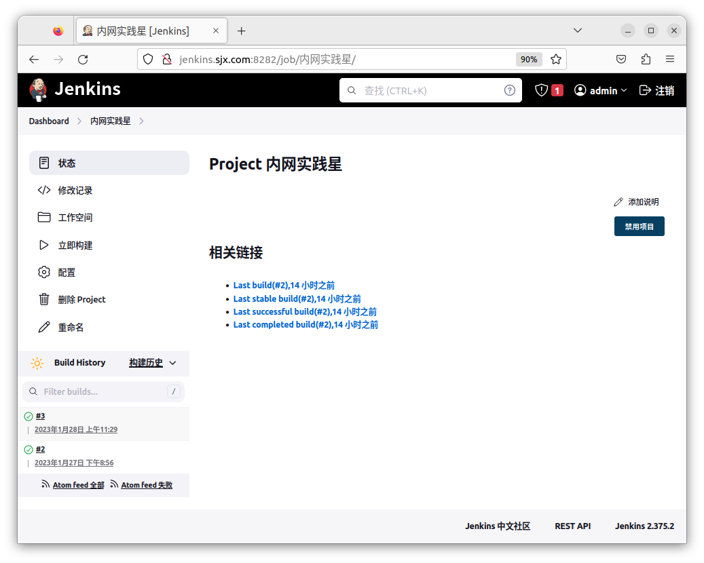The height and width of the screenshot is (563, 704).
Task: Open build #3 in Build History
Action: (x=40, y=416)
